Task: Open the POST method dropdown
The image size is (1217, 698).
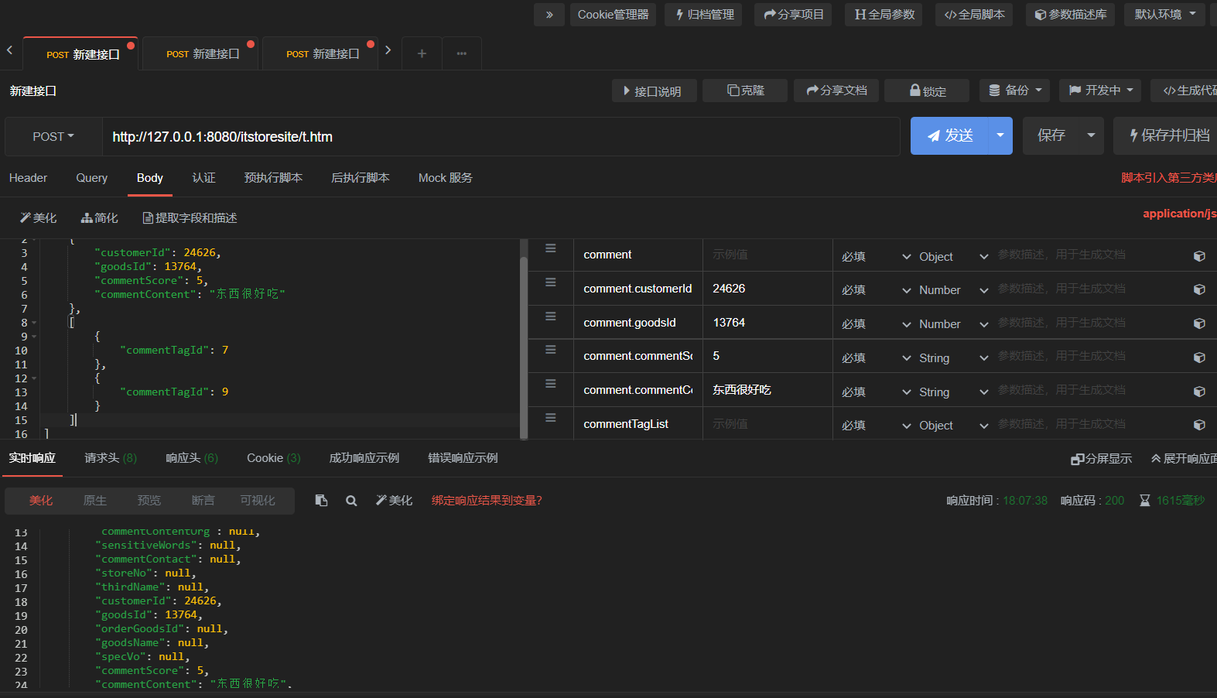Action: (53, 136)
